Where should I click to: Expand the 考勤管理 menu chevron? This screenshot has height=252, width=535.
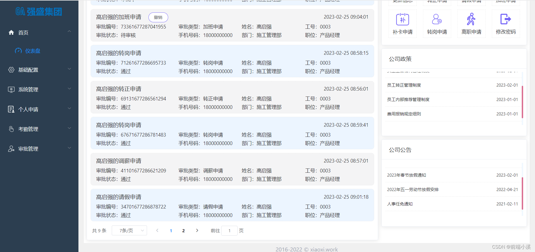click(x=69, y=128)
